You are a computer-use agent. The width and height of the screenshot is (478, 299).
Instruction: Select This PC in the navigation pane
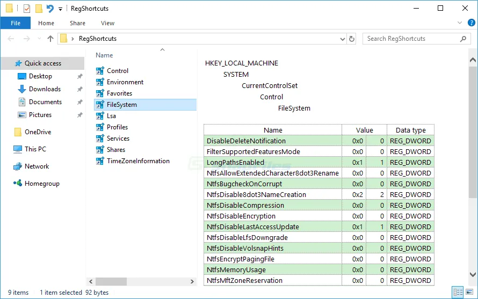(35, 149)
